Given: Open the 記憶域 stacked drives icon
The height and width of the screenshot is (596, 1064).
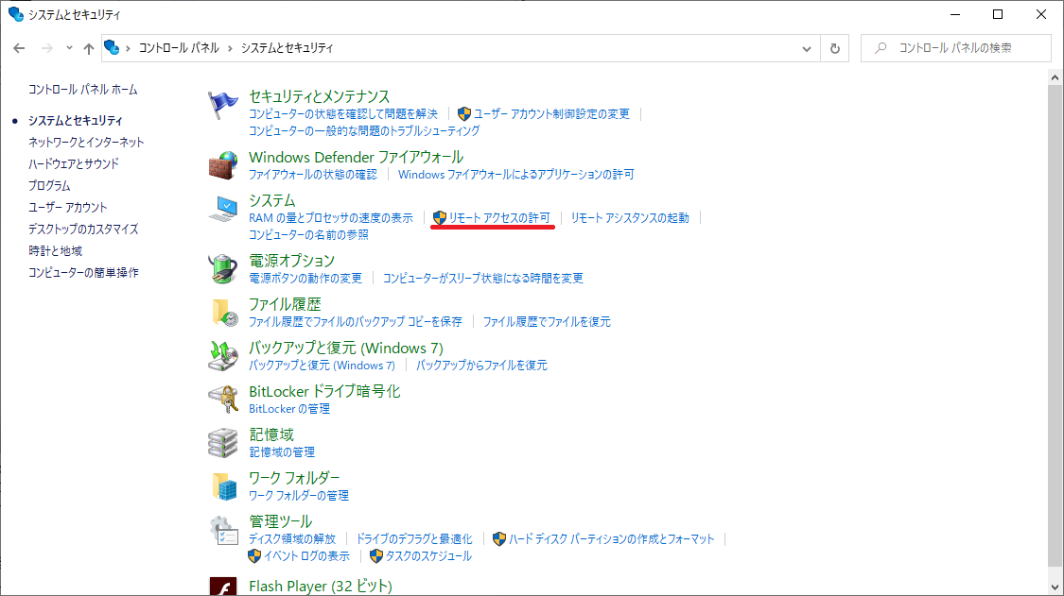Looking at the screenshot, I should tap(222, 443).
